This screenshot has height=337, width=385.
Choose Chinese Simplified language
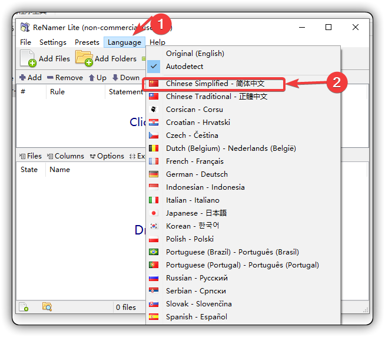coord(243,84)
